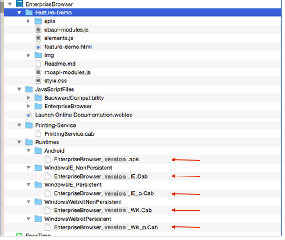Collapse the Runtimes folder triangle
285x240 pixels.
(19, 142)
